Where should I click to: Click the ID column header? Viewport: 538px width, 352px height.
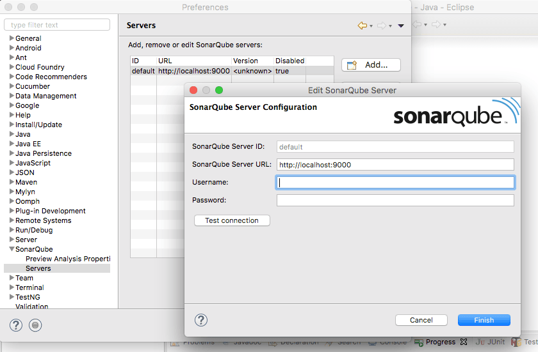coord(143,61)
